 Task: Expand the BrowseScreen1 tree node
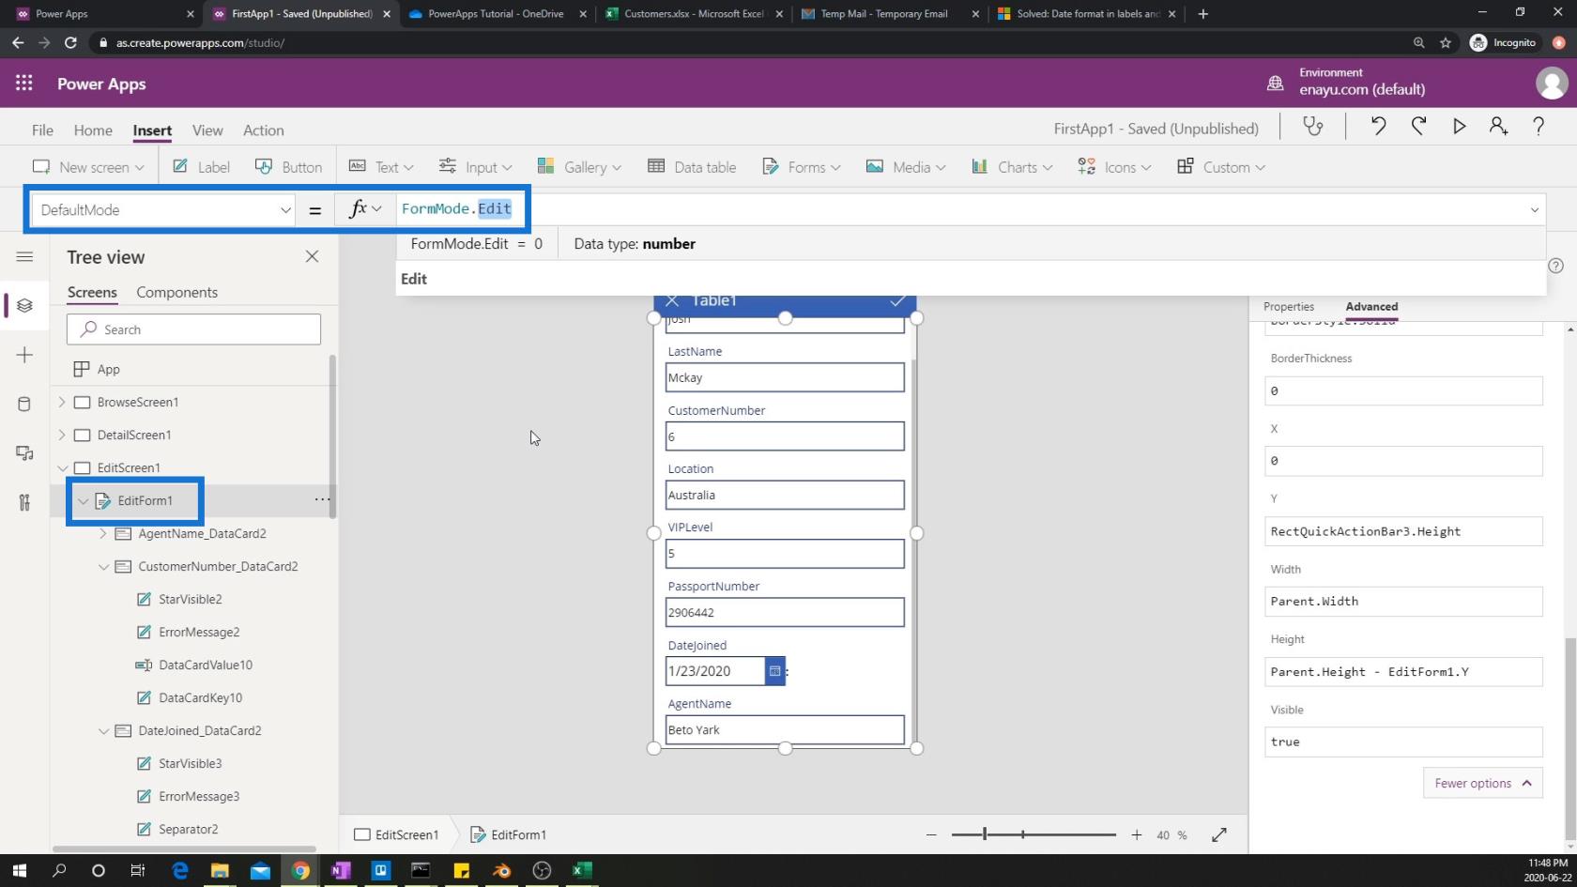tap(62, 402)
